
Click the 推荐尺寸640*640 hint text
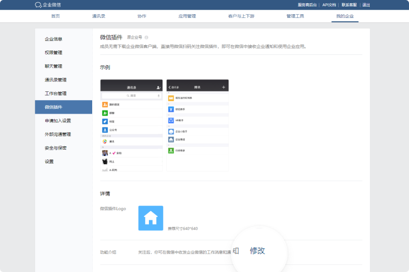tap(183, 228)
